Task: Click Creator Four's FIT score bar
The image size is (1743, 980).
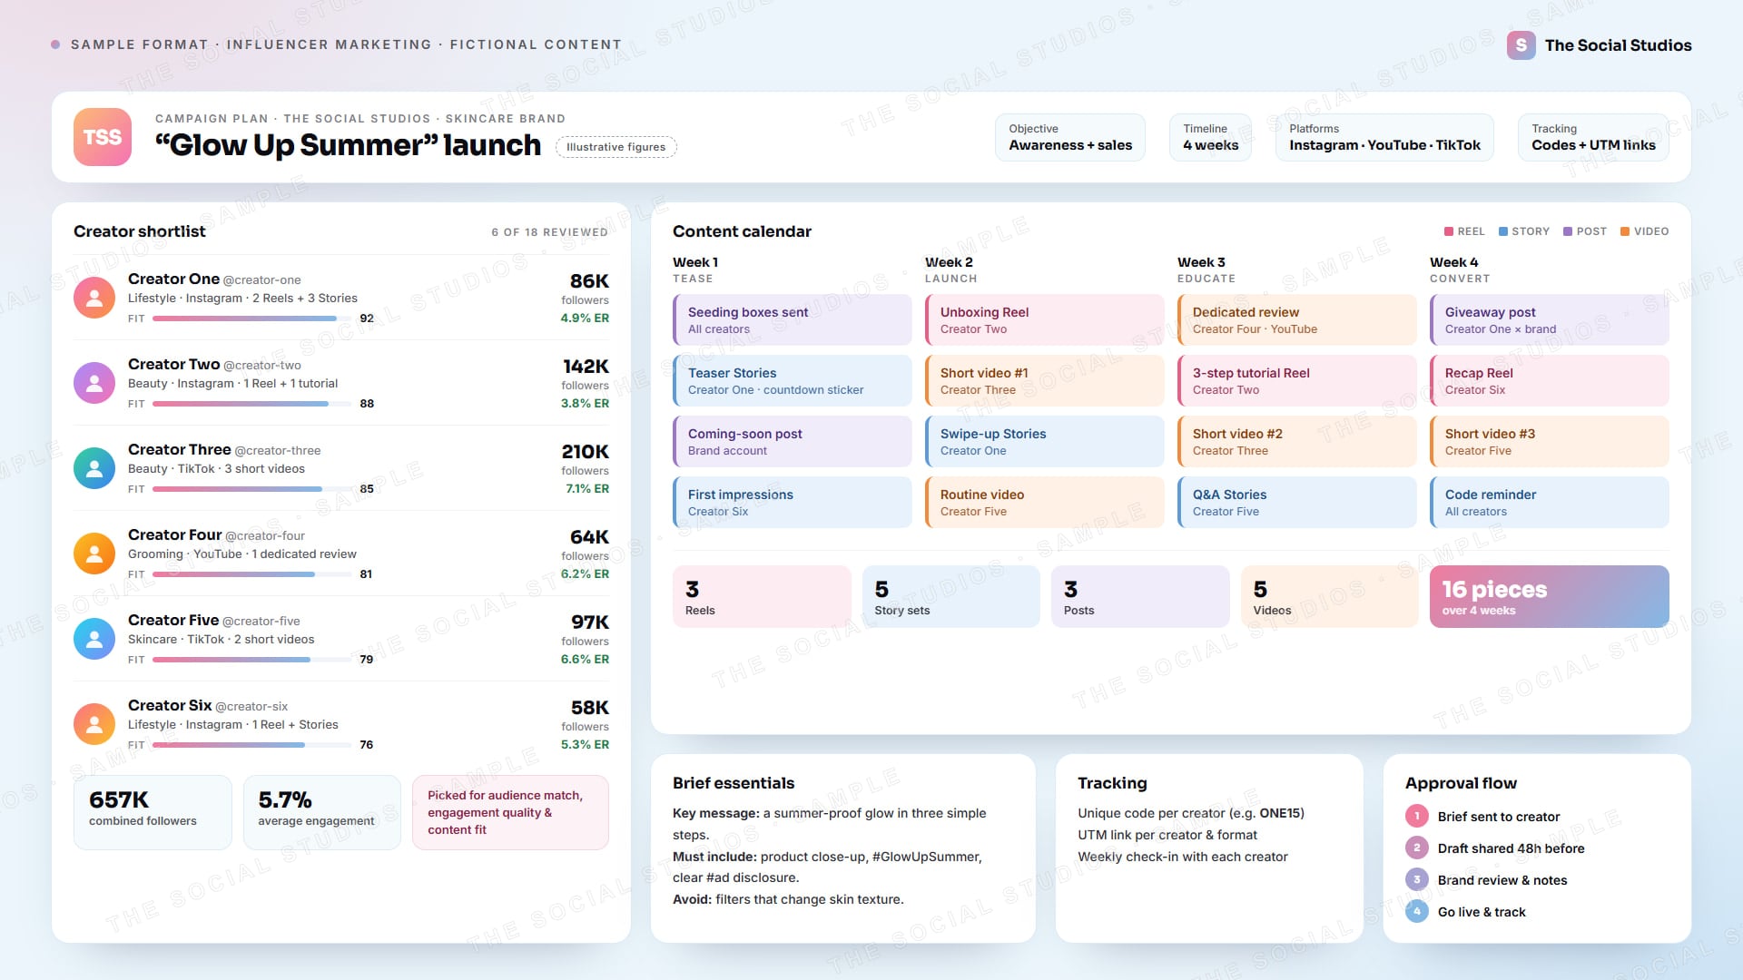Action: click(x=251, y=574)
